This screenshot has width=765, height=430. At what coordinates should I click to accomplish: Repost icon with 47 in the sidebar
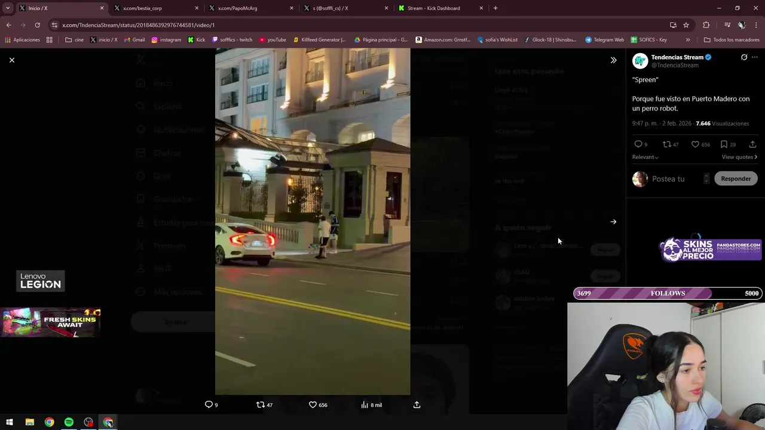tap(671, 145)
